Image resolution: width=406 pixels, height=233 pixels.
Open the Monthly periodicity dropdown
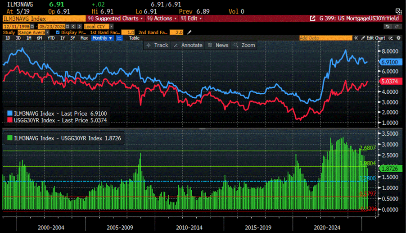point(102,38)
